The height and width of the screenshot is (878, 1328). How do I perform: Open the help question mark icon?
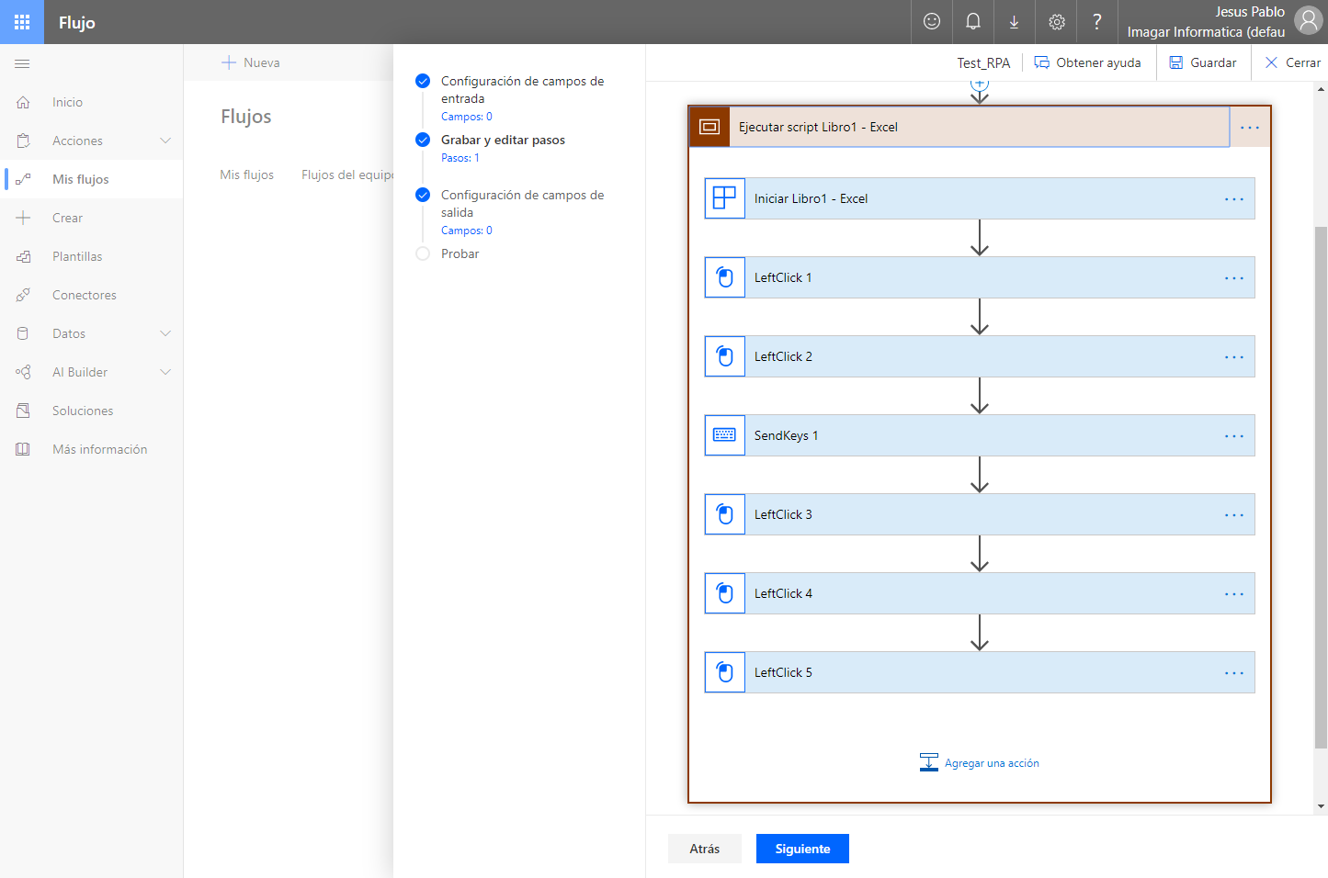coord(1097,22)
